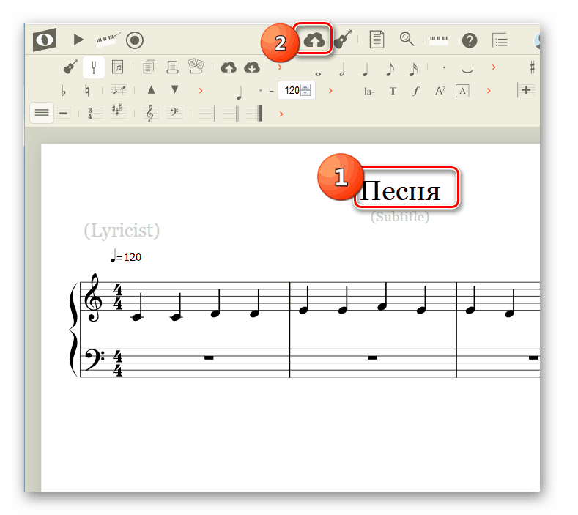
Task: Select the lyrics 'la-' tool
Action: (369, 91)
